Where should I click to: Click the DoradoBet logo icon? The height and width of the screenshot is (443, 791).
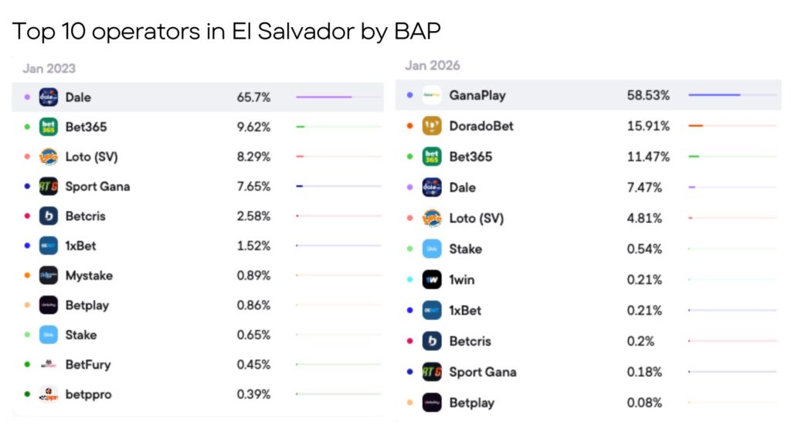click(432, 126)
